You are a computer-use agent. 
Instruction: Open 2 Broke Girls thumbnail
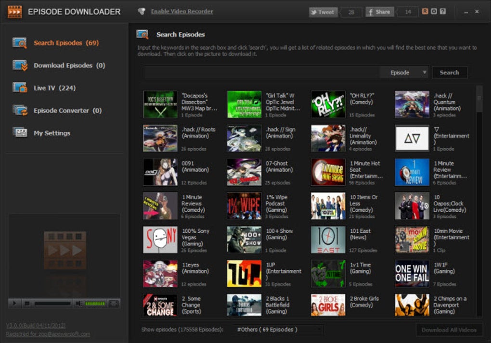328,305
